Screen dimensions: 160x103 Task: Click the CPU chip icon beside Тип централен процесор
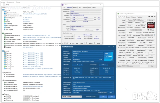pyautogui.click(x=4, y=35)
